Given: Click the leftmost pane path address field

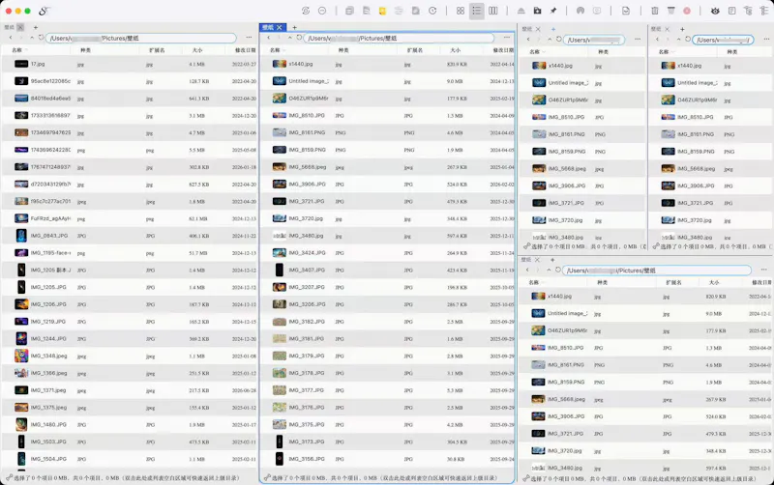Looking at the screenshot, I should pyautogui.click(x=141, y=38).
